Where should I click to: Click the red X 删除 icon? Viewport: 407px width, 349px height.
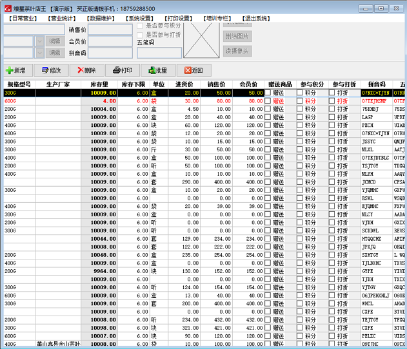(81, 70)
